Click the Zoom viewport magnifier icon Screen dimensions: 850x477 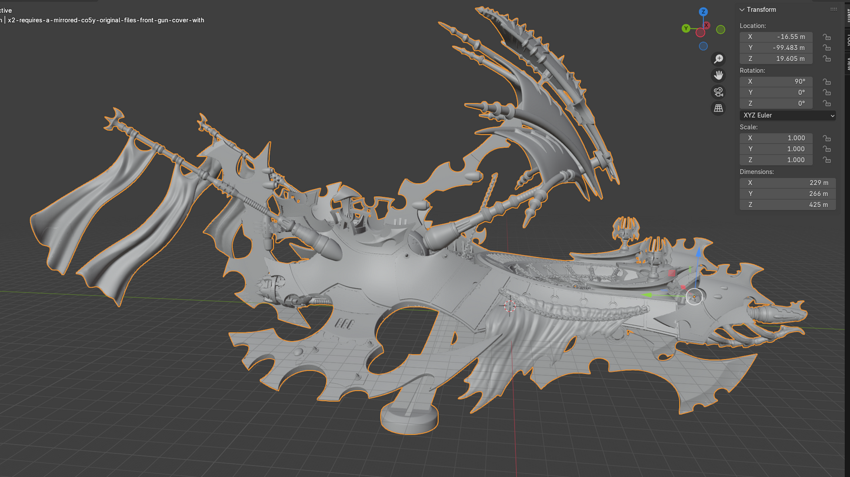(718, 59)
